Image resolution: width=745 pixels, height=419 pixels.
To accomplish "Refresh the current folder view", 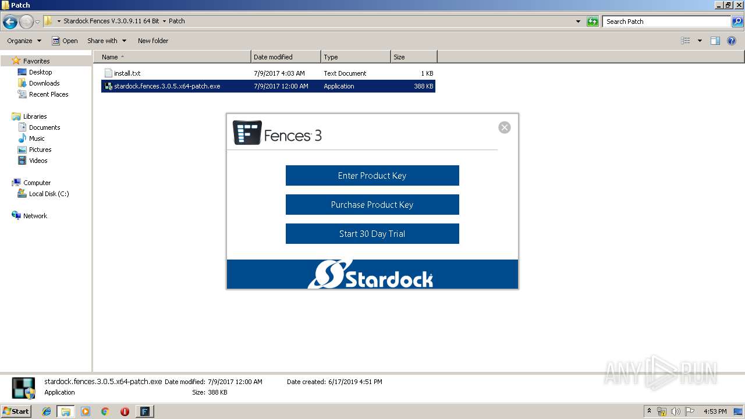I will (x=593, y=22).
